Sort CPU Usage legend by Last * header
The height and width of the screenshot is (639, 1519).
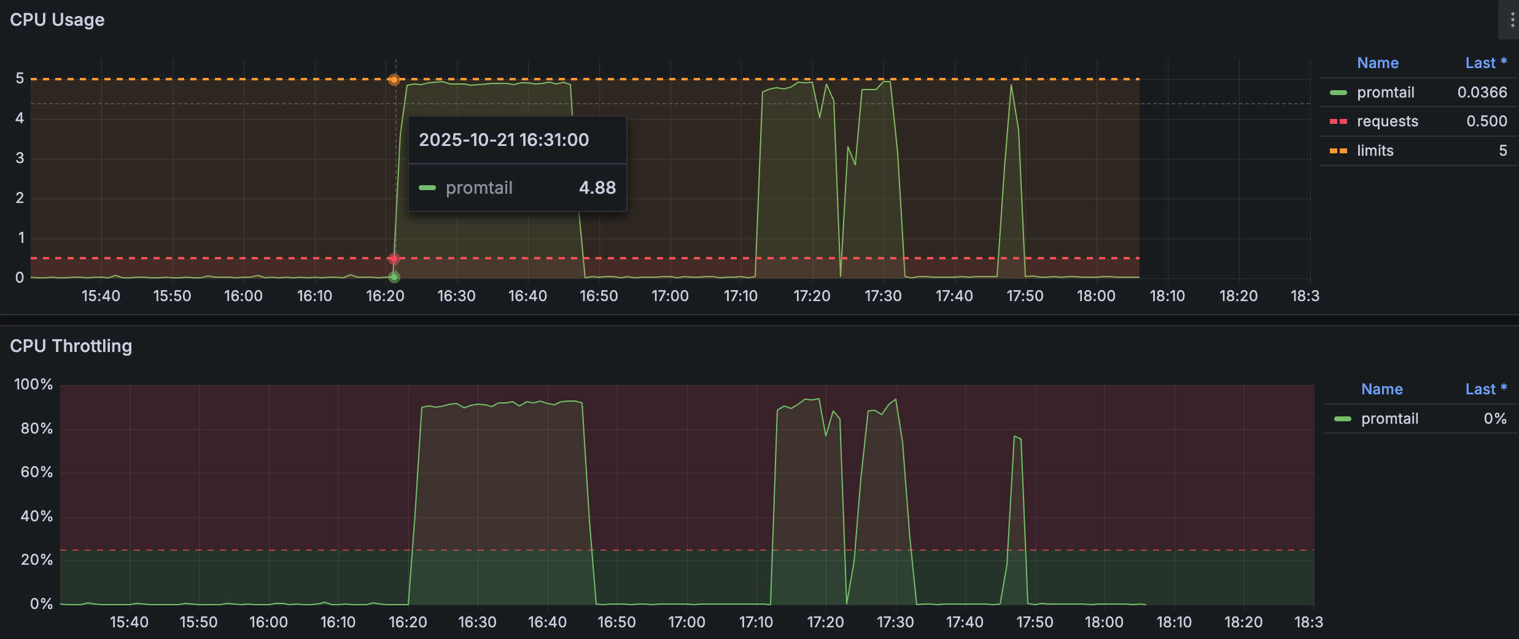[x=1486, y=63]
